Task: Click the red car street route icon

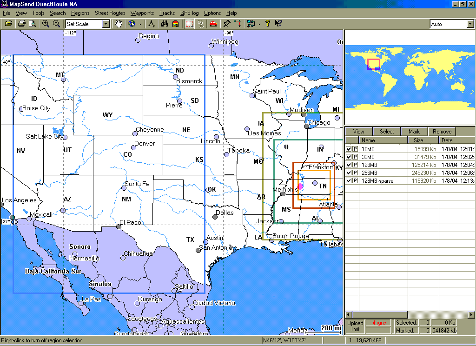Action: [213, 24]
